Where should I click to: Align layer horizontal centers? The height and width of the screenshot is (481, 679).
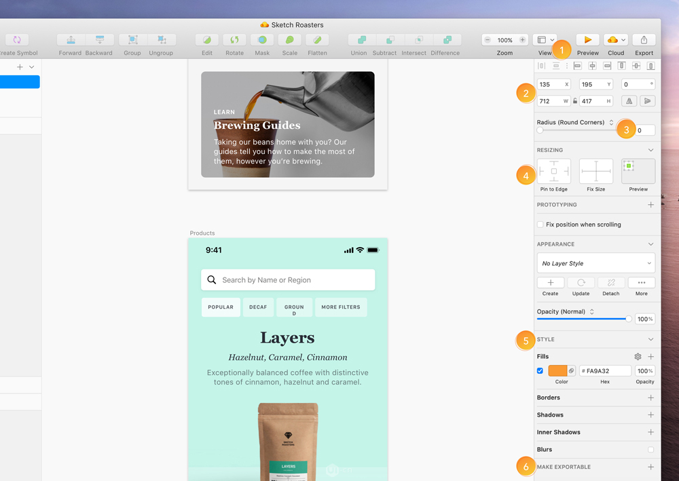(x=592, y=66)
